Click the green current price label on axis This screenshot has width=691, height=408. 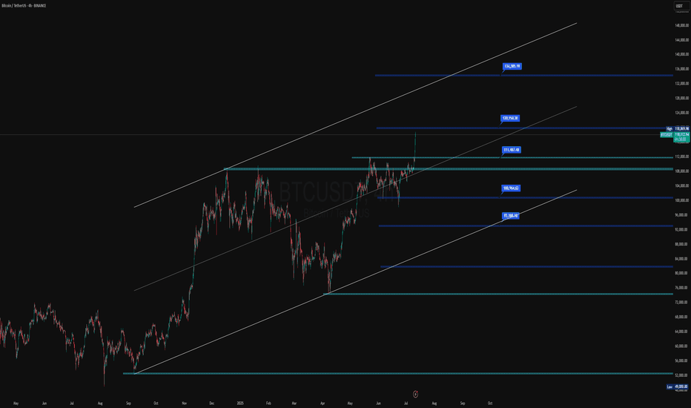tap(681, 136)
